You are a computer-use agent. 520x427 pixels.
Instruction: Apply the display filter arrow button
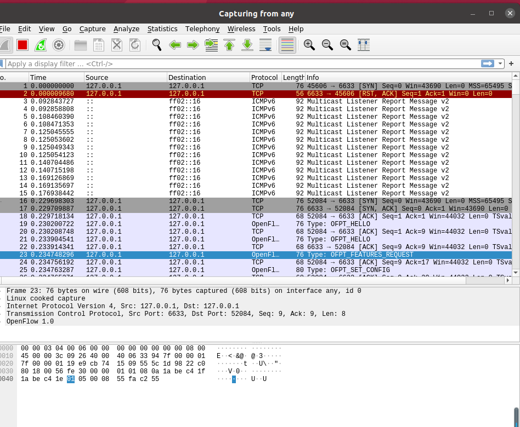487,64
